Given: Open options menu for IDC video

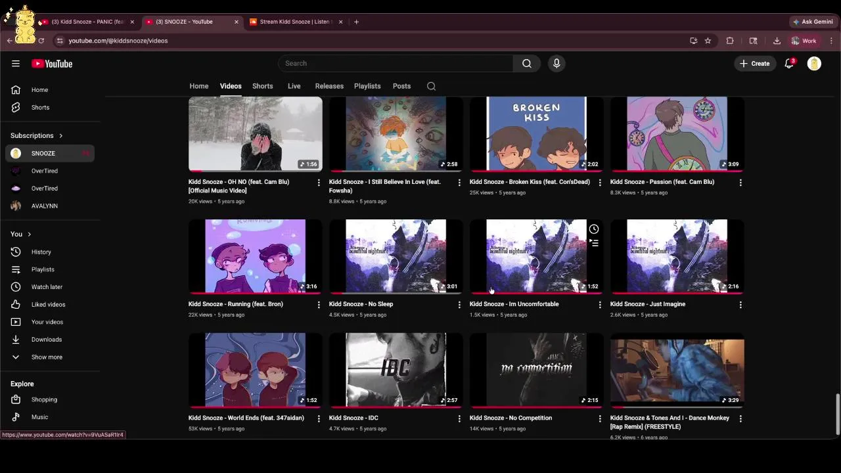Looking at the screenshot, I should point(459,418).
